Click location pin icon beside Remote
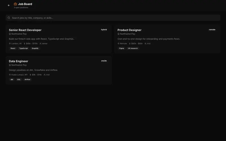The height and width of the screenshot is (141, 226). 118,44
